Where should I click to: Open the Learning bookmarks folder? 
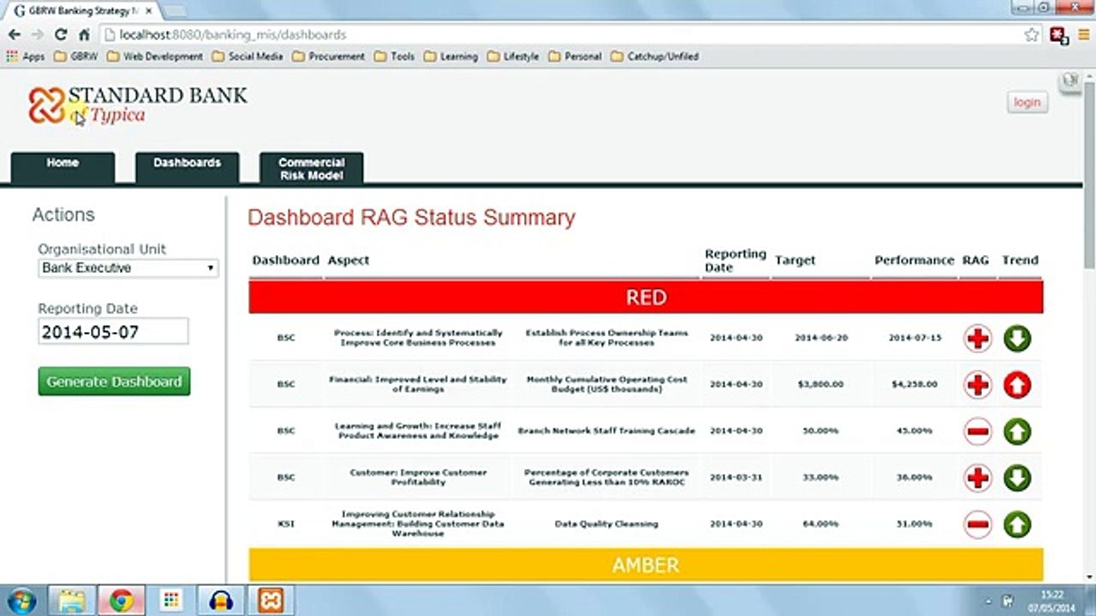point(450,56)
